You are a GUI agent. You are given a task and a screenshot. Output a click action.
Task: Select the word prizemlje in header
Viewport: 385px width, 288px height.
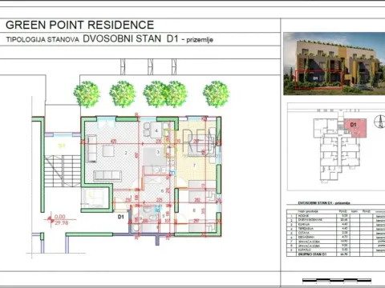coord(200,40)
